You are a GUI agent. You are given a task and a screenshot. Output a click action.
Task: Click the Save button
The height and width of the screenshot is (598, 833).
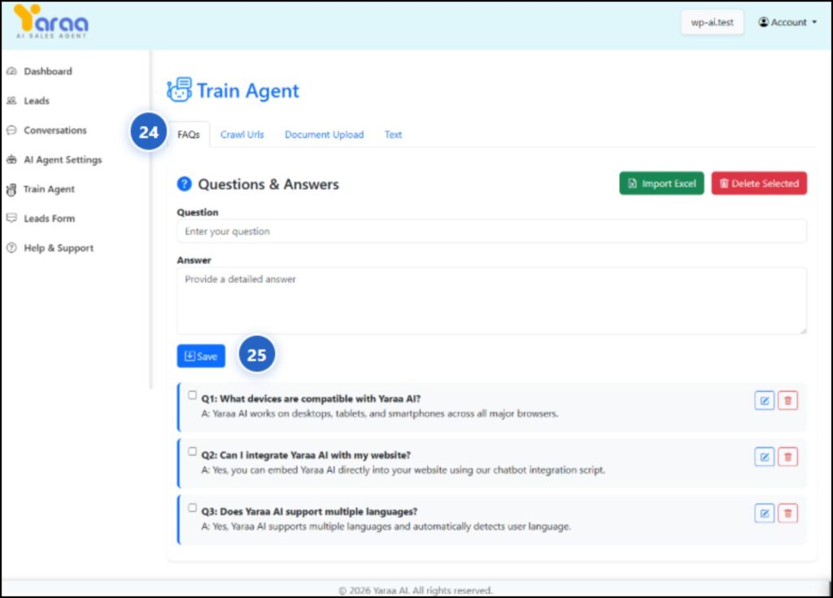201,356
